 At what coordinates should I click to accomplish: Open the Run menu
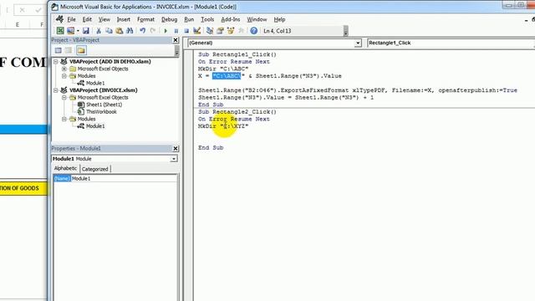click(189, 19)
